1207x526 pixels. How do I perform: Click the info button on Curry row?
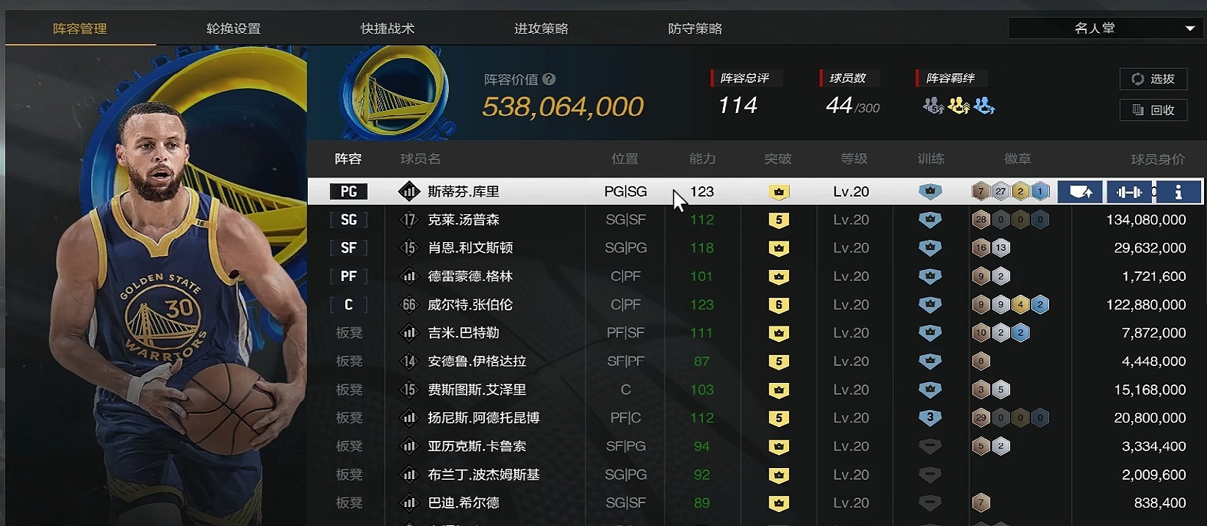click(1178, 192)
